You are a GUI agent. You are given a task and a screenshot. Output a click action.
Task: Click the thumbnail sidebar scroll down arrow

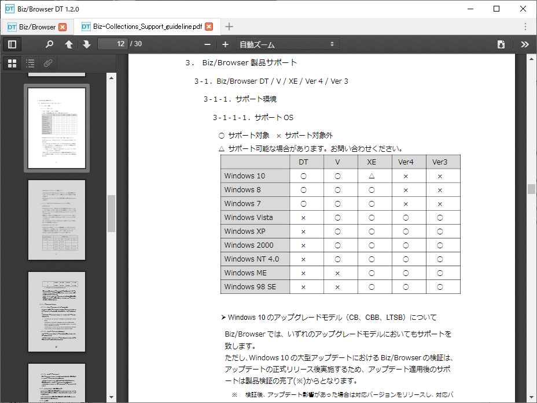[x=111, y=397]
